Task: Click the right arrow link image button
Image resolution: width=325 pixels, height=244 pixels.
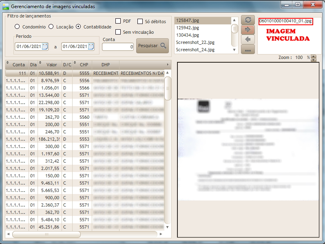Action: coord(248,30)
